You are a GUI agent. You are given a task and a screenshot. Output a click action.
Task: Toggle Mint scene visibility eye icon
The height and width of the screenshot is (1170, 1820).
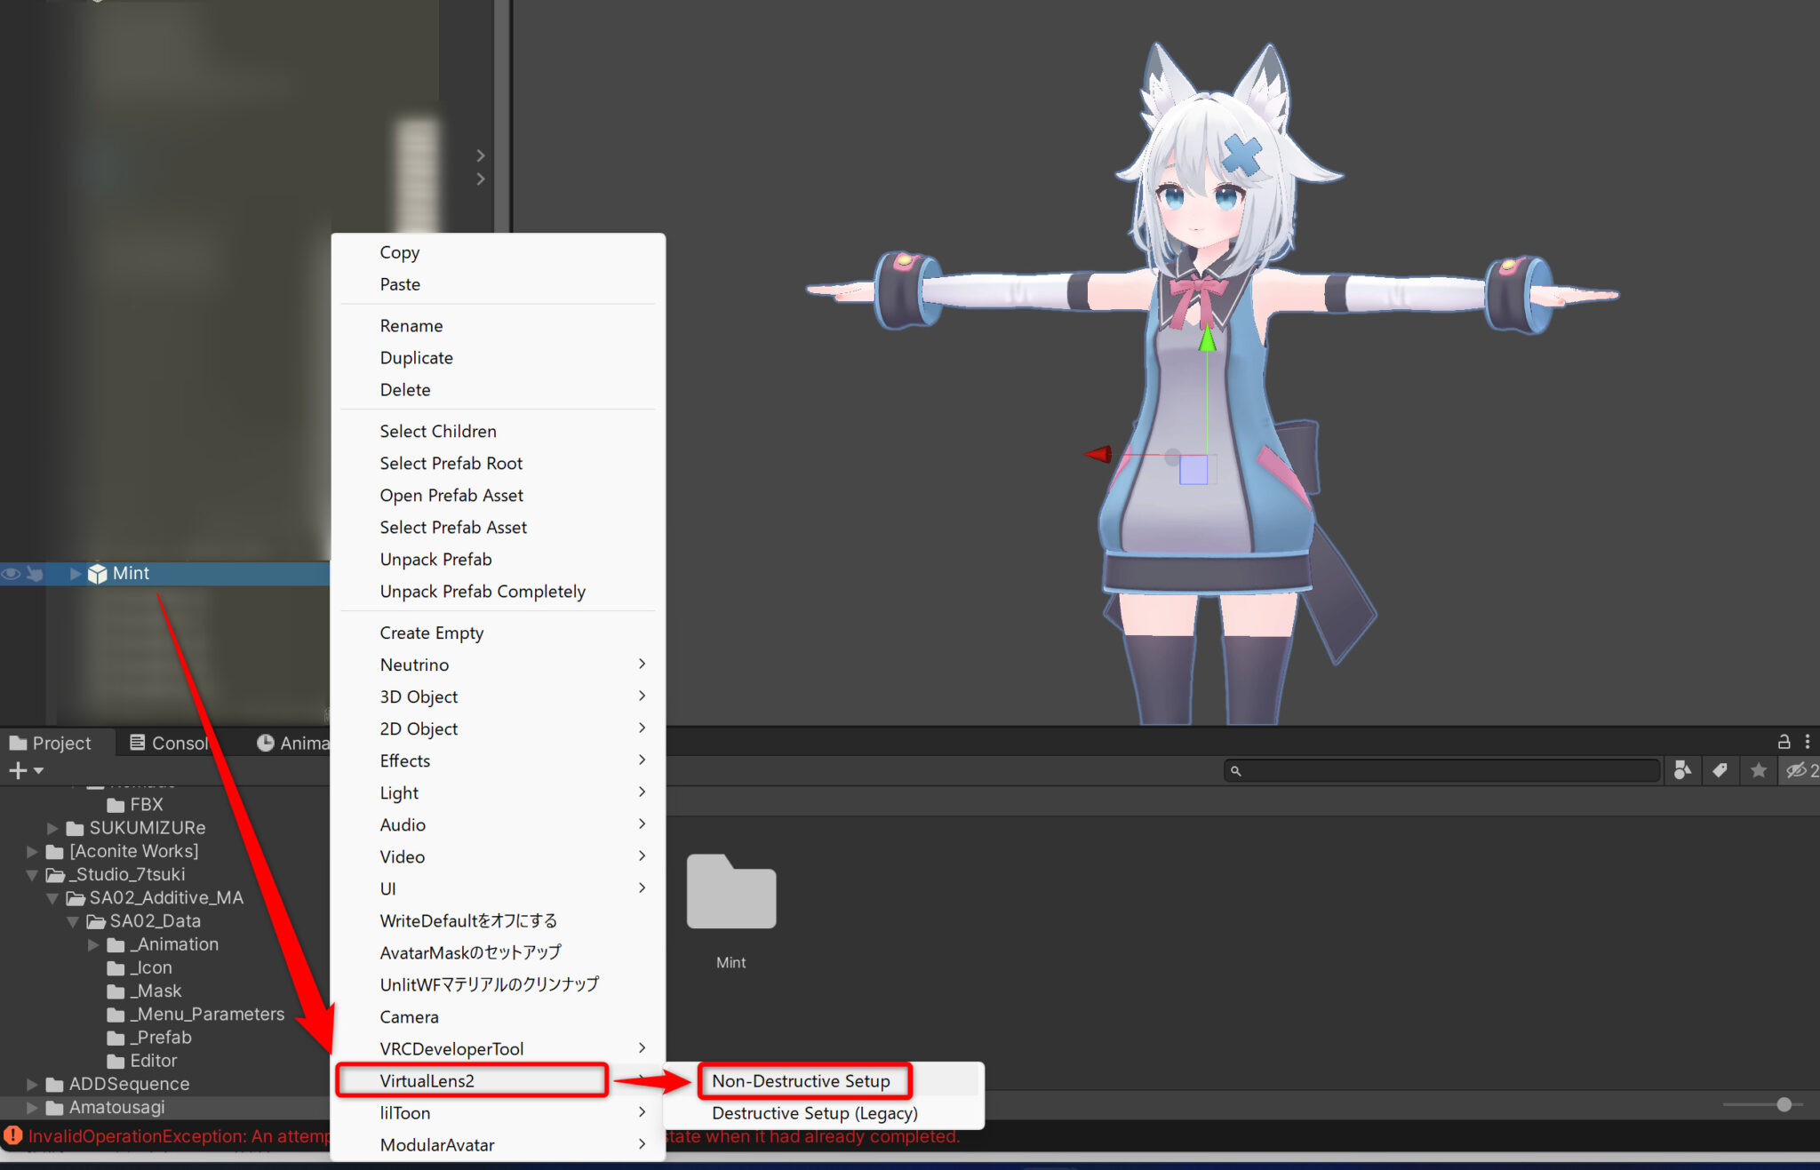click(11, 574)
